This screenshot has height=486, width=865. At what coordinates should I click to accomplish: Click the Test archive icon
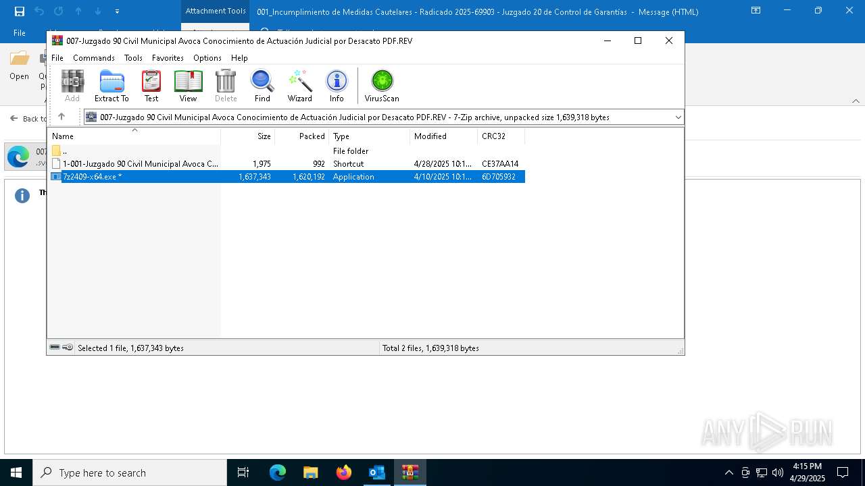click(x=151, y=86)
